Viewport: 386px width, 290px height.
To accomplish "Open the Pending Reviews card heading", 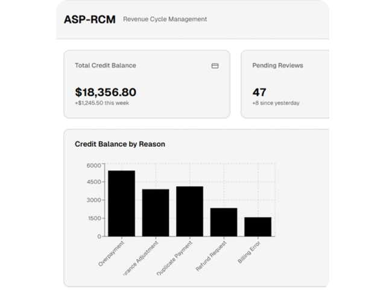I will point(277,65).
